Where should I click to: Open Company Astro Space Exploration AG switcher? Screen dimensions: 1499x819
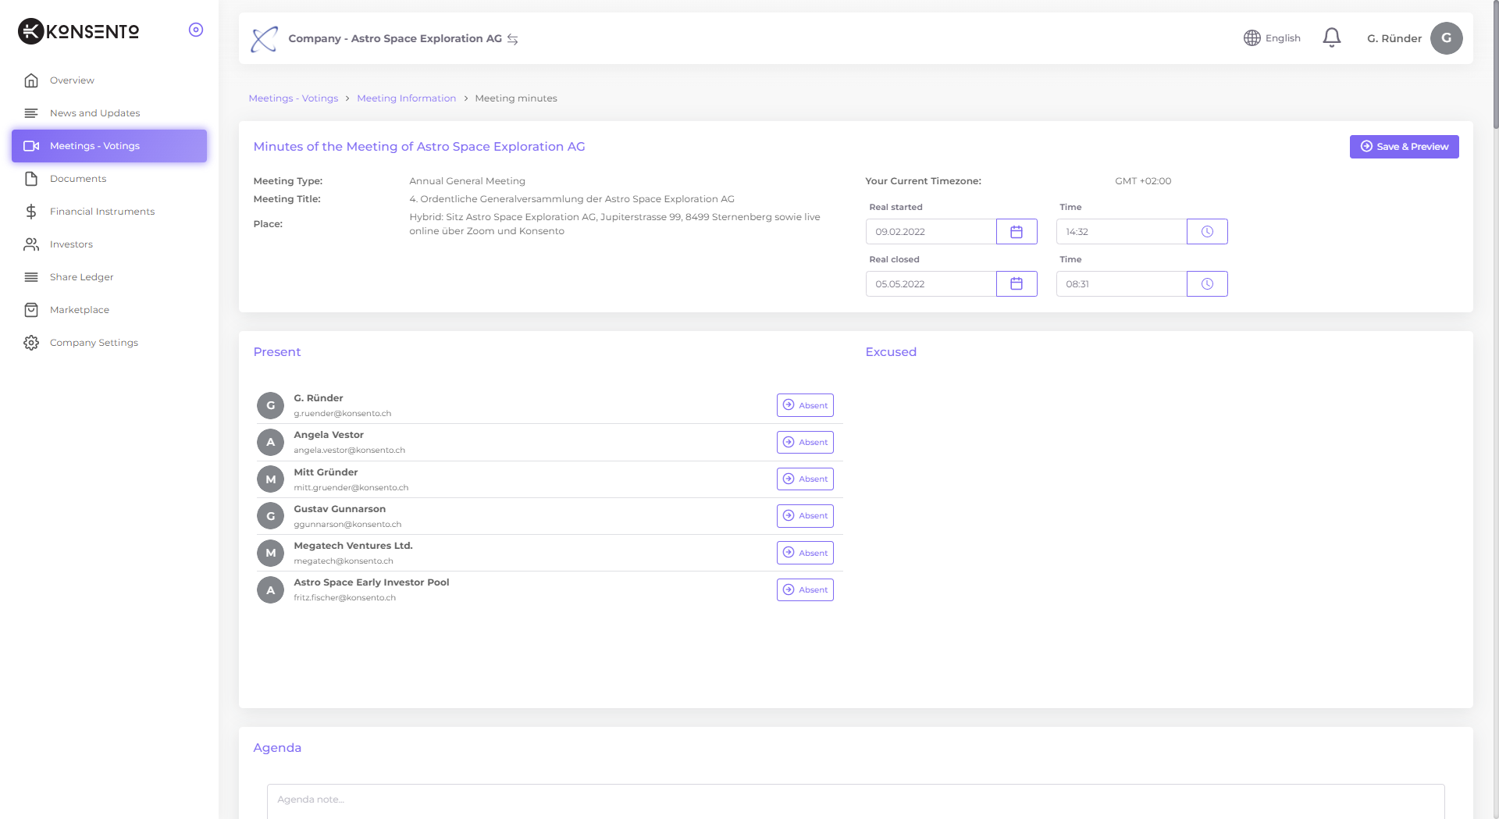pyautogui.click(x=394, y=38)
